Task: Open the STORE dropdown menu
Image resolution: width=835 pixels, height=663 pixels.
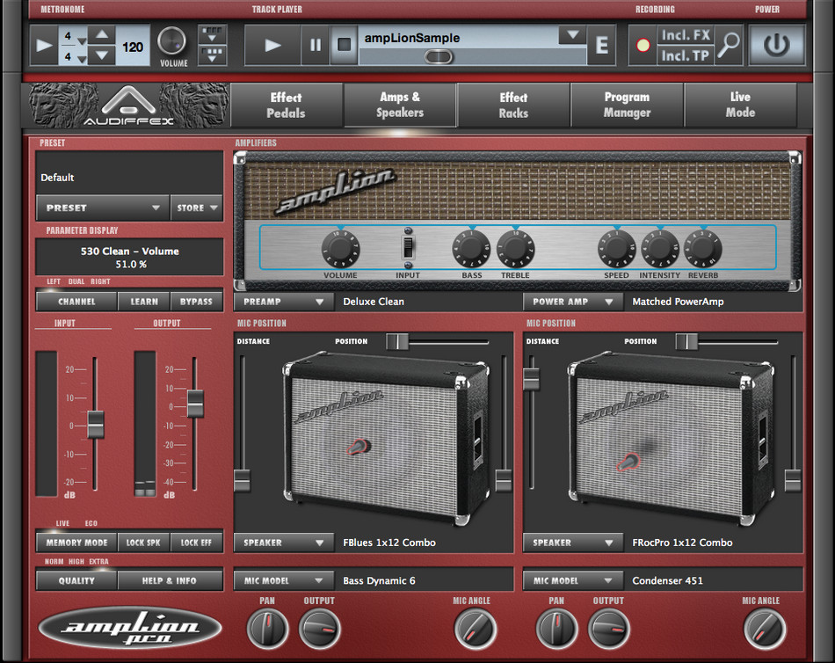Action: (x=197, y=208)
